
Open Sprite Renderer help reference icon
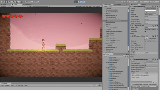click(x=153, y=6)
